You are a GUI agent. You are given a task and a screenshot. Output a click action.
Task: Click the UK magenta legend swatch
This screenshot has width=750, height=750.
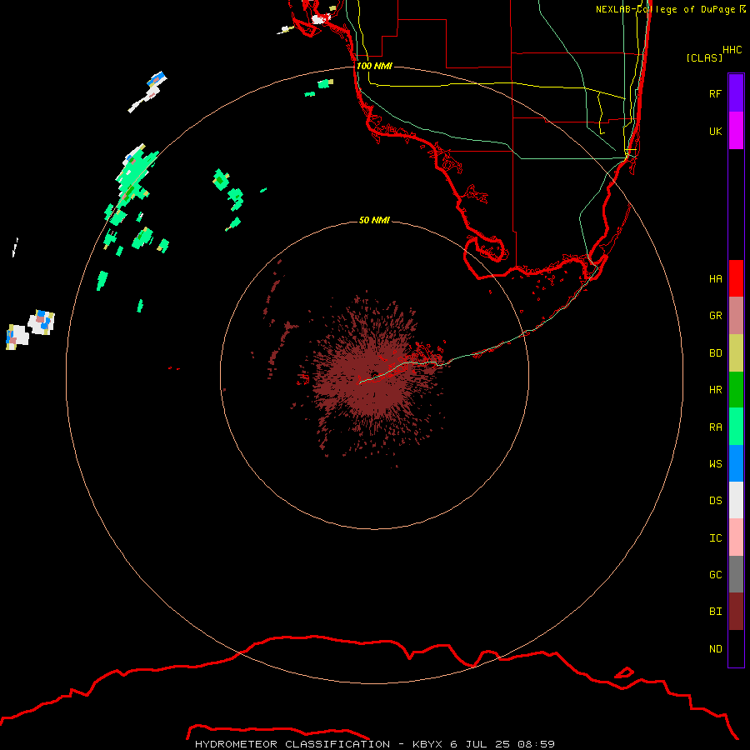click(736, 131)
